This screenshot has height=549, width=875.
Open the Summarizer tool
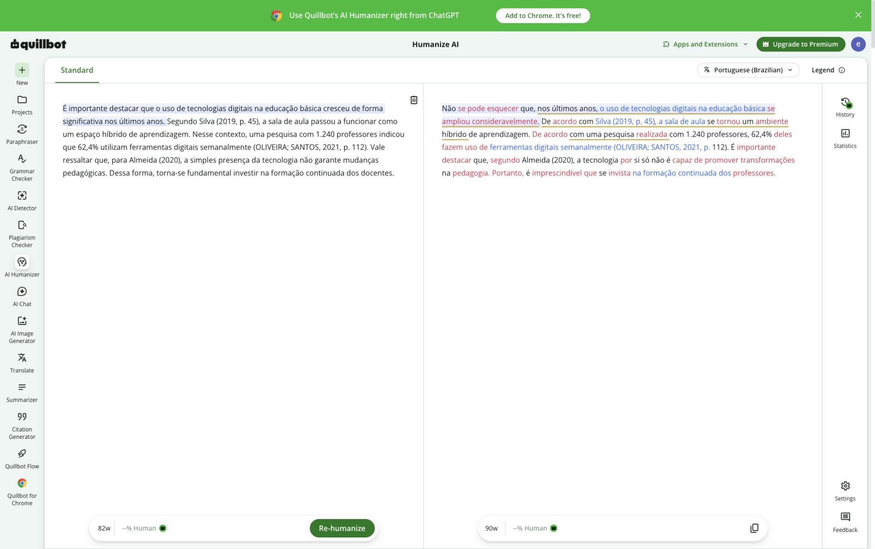click(22, 392)
